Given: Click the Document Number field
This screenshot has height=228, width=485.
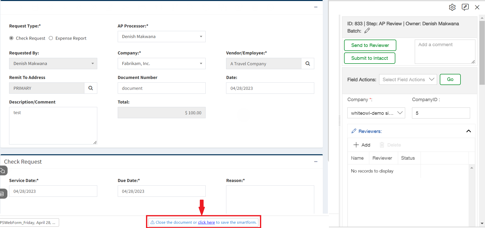Looking at the screenshot, I should 162,88.
